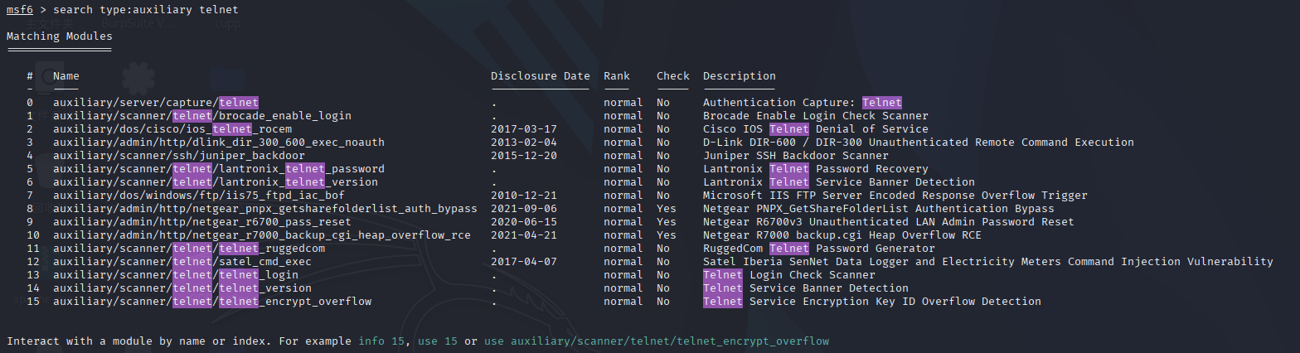
Task: Select the netgear_r7000_backup_cgi_heap_overflow_rce module name
Action: pos(262,235)
